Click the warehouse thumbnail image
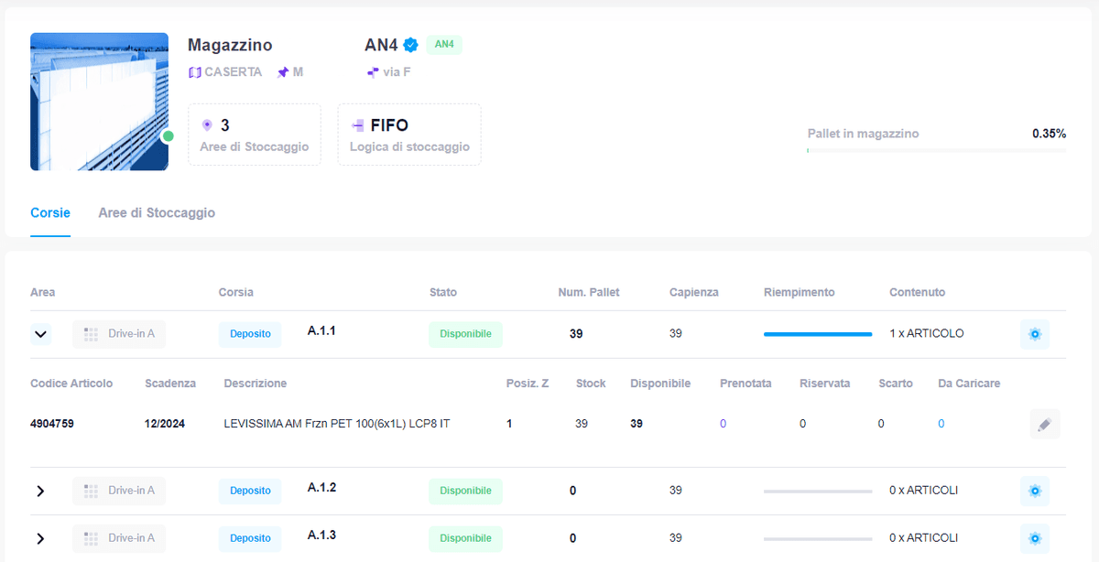This screenshot has height=562, width=1099. click(99, 102)
